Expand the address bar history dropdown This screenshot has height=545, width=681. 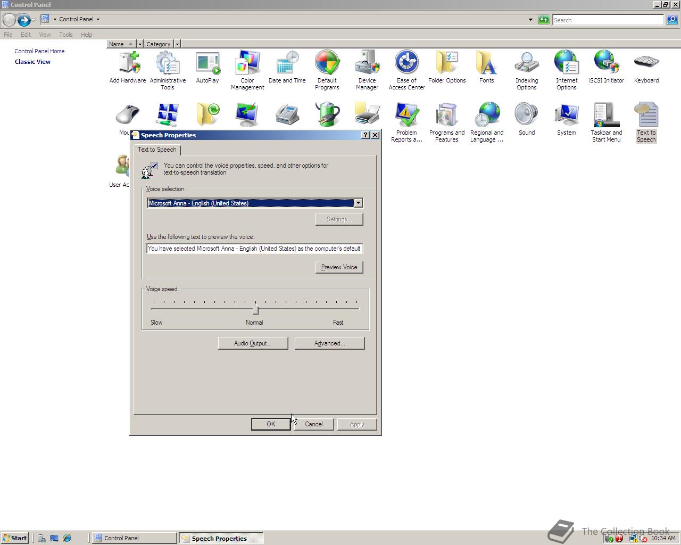tap(530, 20)
